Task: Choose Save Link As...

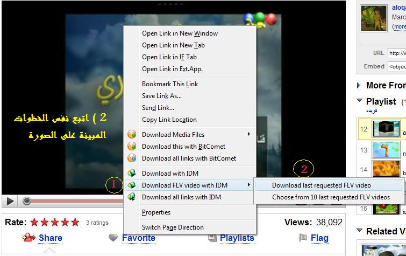Action: click(x=161, y=96)
